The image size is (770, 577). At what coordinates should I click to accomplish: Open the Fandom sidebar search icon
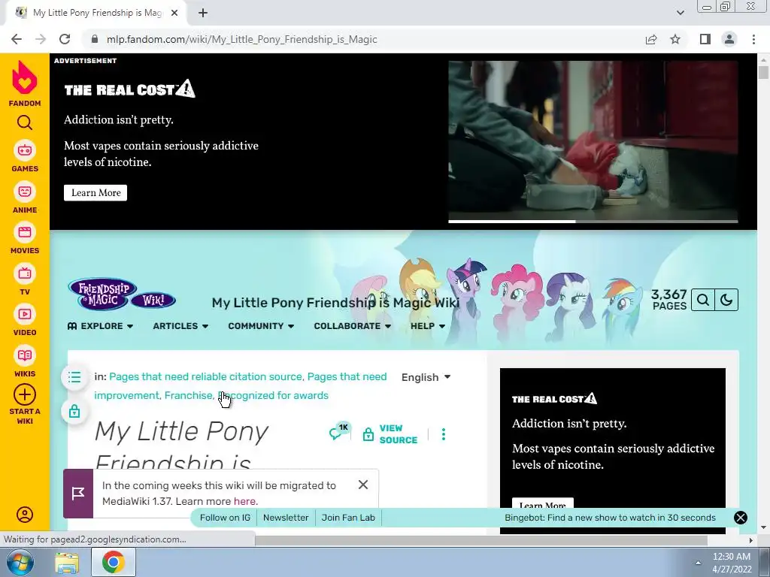(x=25, y=122)
